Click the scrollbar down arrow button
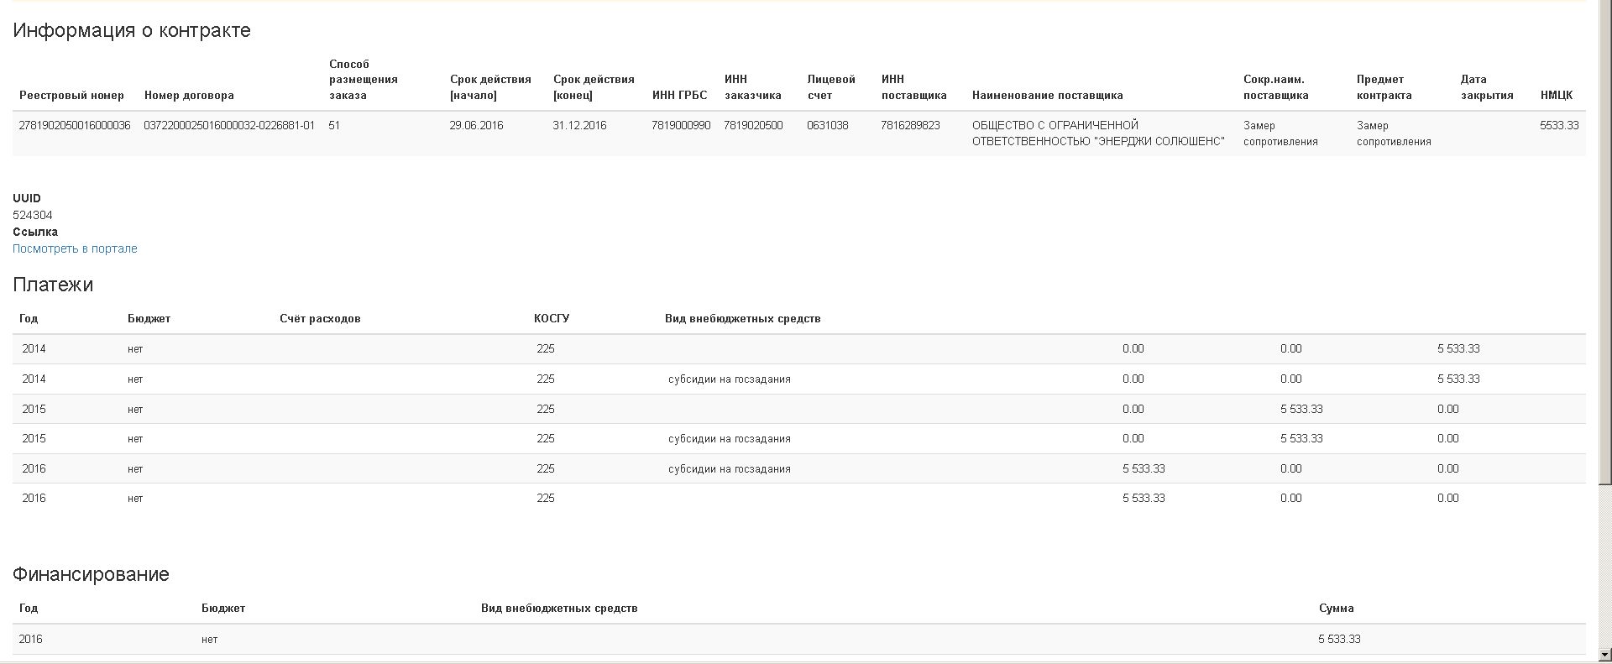Screen dimensions: 1612x664 pos(1604,655)
